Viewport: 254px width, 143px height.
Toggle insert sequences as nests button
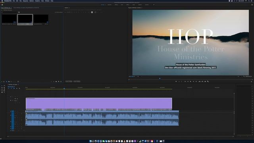(x=8, y=88)
